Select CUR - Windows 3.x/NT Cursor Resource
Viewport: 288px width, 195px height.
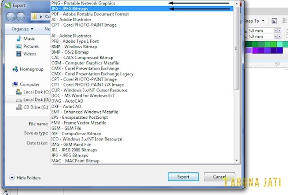(142, 90)
